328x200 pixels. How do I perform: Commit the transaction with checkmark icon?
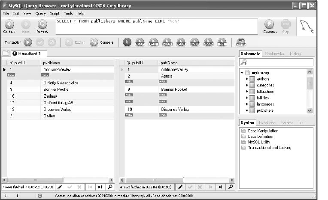click(40, 42)
